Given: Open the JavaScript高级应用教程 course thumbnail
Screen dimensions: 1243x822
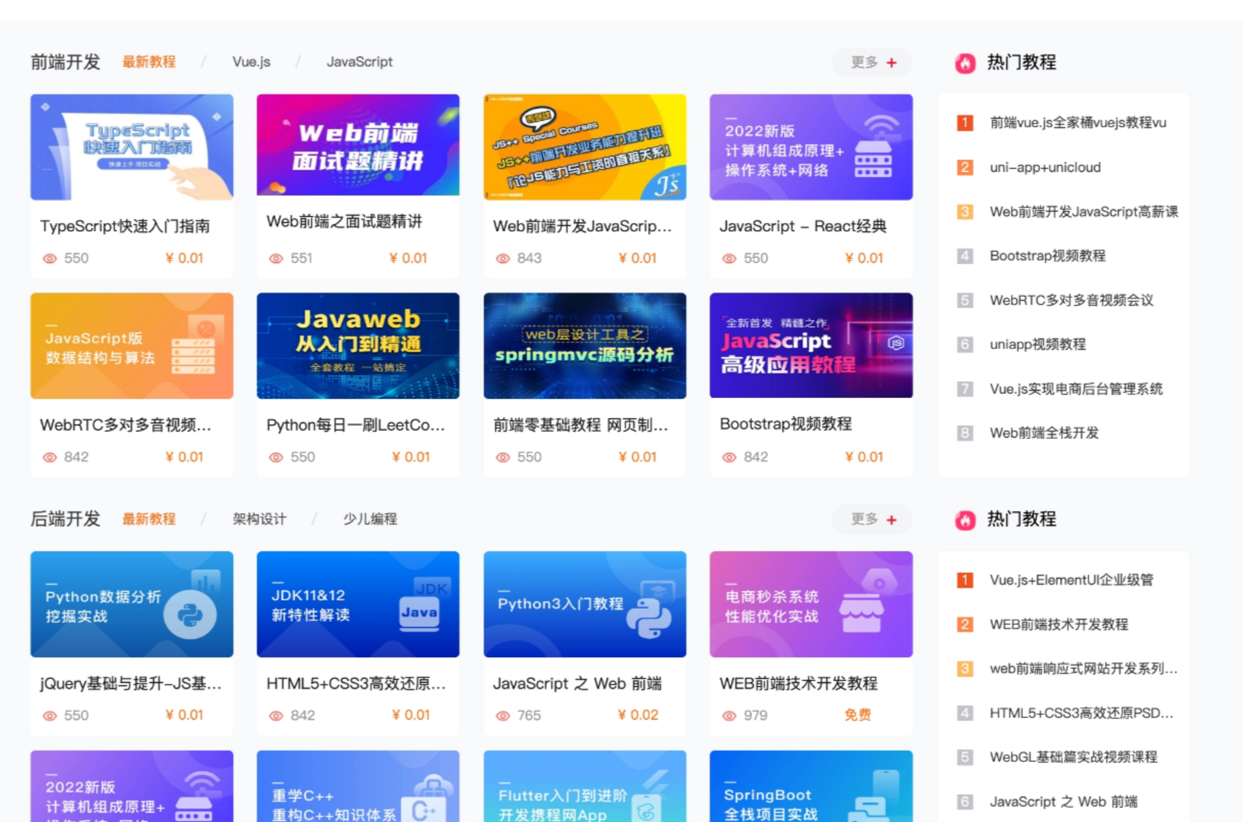Looking at the screenshot, I should (810, 346).
